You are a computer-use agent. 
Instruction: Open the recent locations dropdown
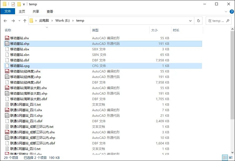coord(19,21)
